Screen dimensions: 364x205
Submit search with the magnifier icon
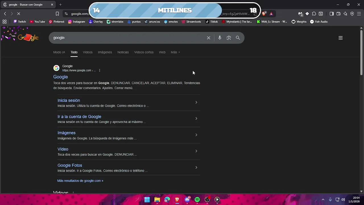click(x=238, y=38)
